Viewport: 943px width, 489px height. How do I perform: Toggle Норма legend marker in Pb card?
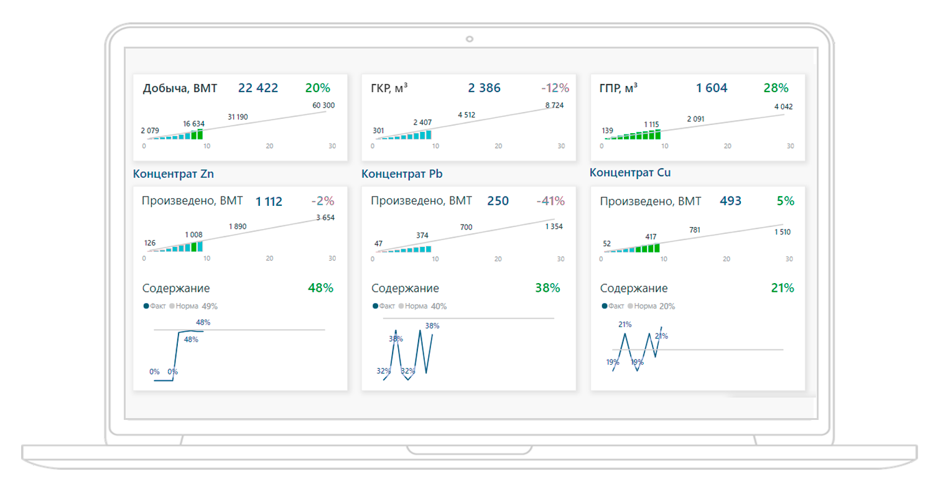pyautogui.click(x=401, y=306)
